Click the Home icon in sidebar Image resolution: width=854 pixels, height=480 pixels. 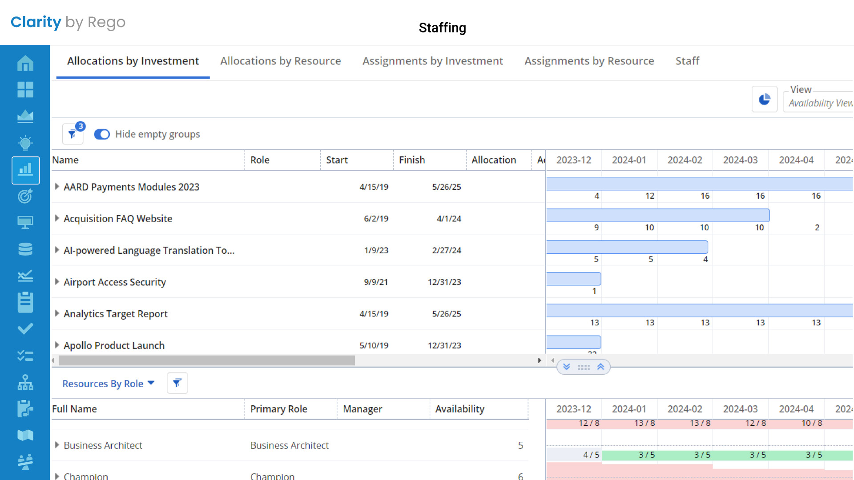tap(25, 63)
